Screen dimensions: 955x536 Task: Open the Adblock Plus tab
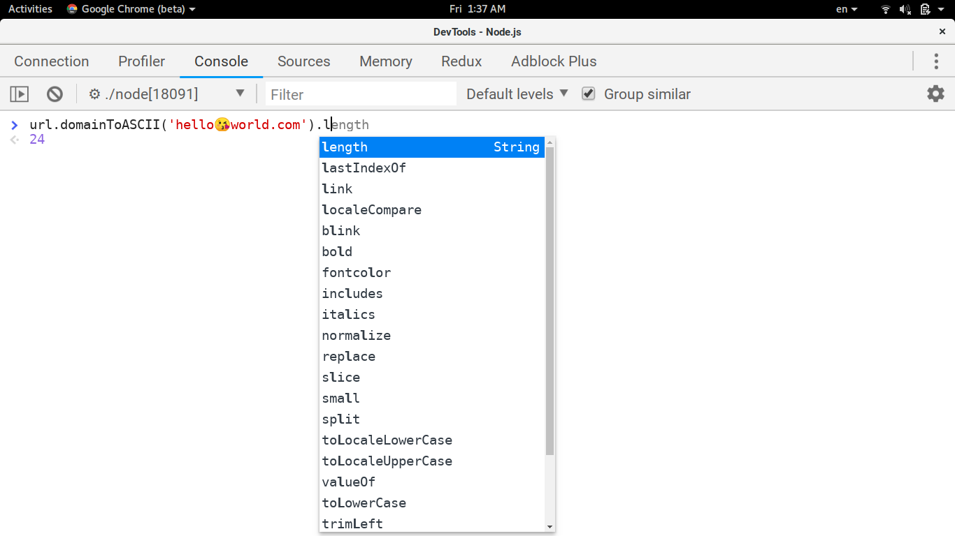554,61
